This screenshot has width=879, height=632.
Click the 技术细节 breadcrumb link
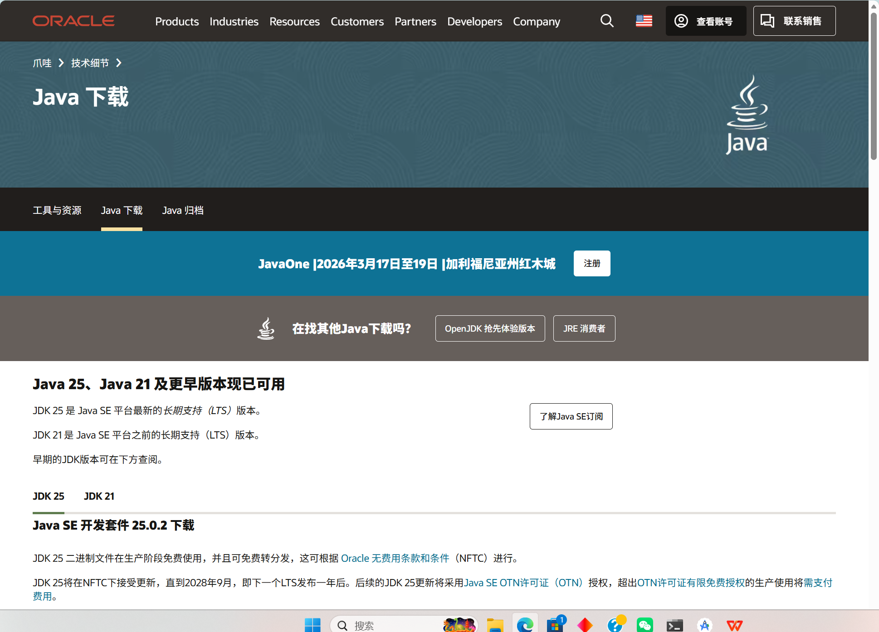90,63
